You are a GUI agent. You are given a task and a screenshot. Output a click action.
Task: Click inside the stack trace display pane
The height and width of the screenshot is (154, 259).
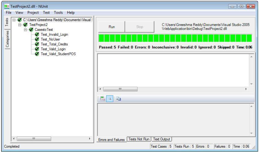click(x=174, y=120)
